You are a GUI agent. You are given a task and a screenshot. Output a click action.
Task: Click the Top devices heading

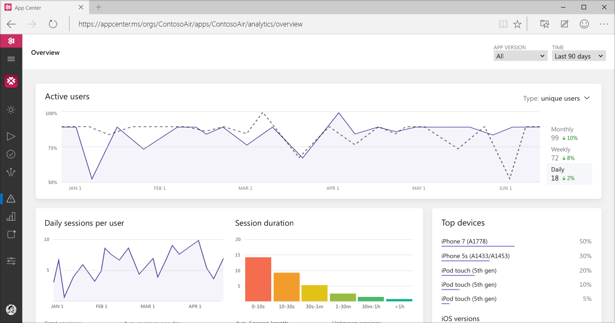pos(463,223)
